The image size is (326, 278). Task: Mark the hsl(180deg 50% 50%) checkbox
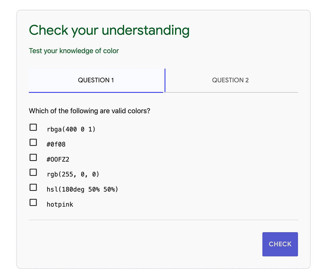tap(33, 187)
